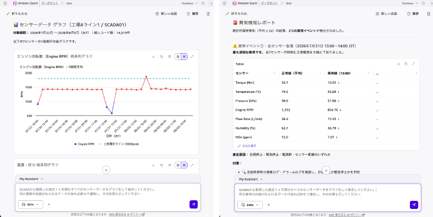
Task: Open document icon beside 履歴 in right window
Action: click(x=428, y=13)
